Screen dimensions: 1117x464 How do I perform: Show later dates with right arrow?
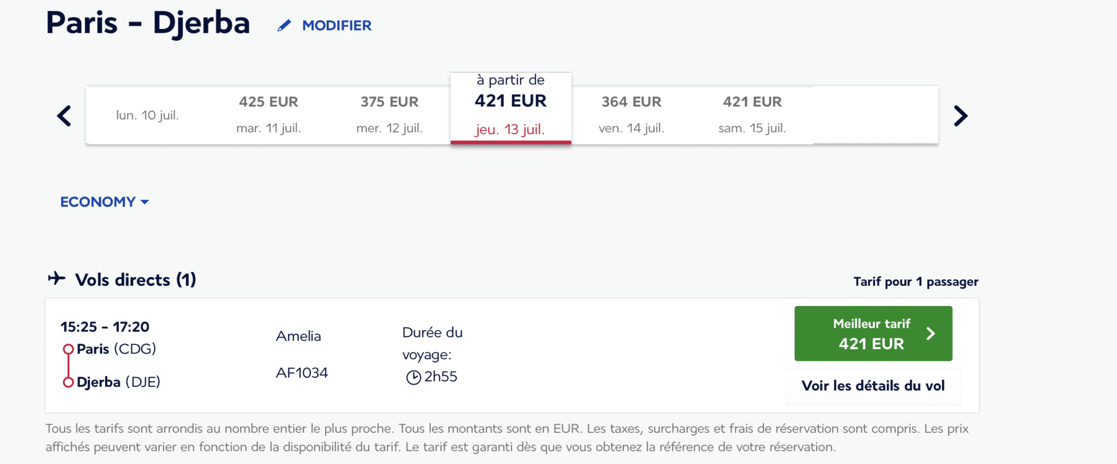960,116
